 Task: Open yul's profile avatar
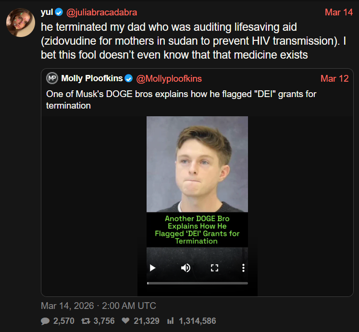[20, 22]
